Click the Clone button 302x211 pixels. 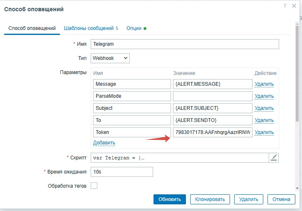pyautogui.click(x=210, y=199)
